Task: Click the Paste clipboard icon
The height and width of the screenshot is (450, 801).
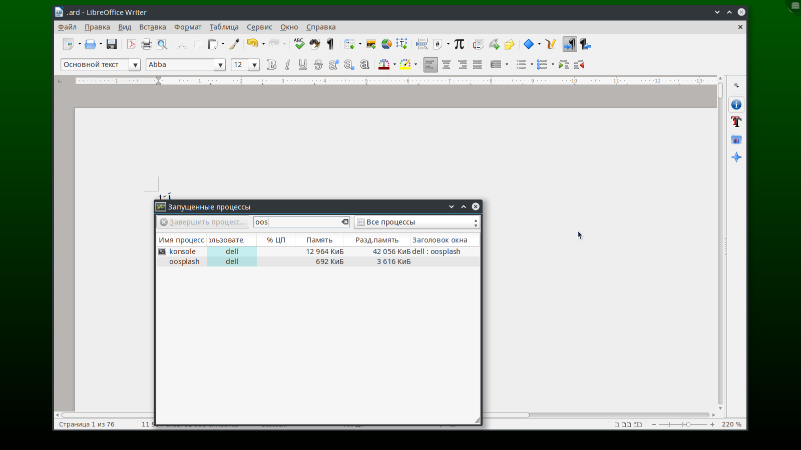Action: (213, 44)
